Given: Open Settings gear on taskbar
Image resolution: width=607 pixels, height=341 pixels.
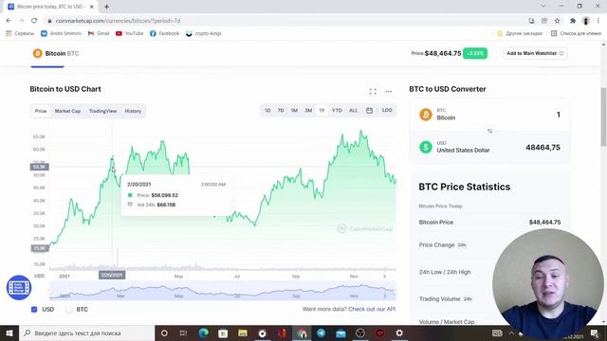Looking at the screenshot, I should pos(399,332).
